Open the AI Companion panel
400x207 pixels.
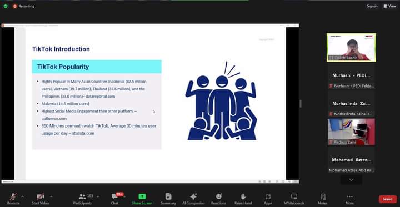tap(193, 199)
